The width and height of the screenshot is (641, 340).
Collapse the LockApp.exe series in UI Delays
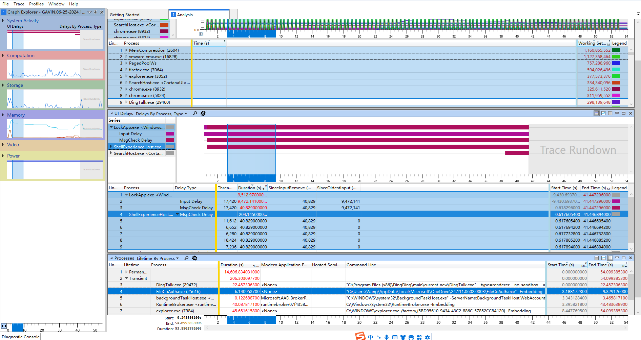pyautogui.click(x=111, y=127)
